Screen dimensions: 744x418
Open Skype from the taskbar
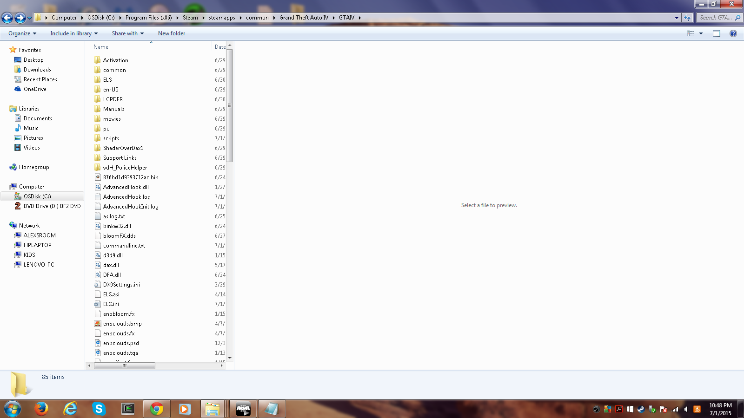pos(99,409)
